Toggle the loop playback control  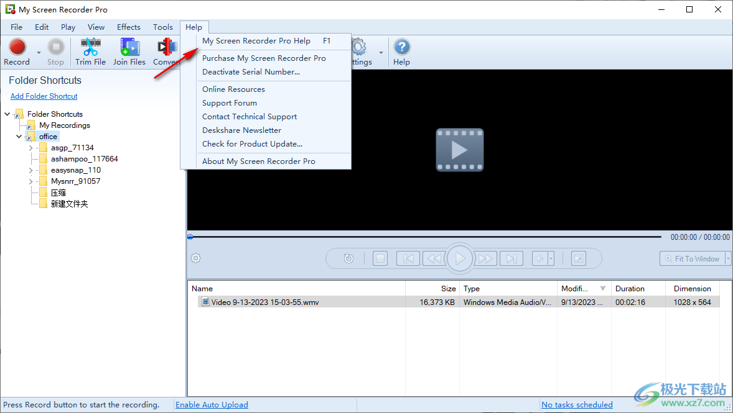[348, 258]
